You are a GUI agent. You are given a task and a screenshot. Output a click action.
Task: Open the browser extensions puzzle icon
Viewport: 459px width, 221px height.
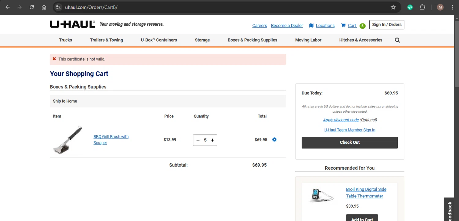422,7
